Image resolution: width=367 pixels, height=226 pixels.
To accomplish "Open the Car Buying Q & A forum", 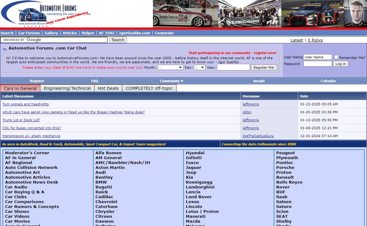I will point(24,192).
